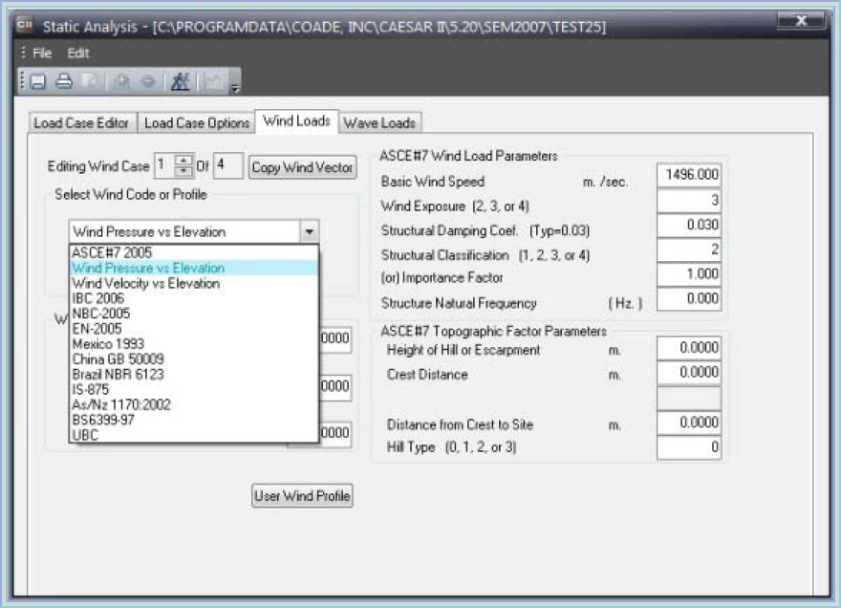Click the Structural Classification field showing 2
The width and height of the screenshot is (841, 608).
[x=689, y=250]
